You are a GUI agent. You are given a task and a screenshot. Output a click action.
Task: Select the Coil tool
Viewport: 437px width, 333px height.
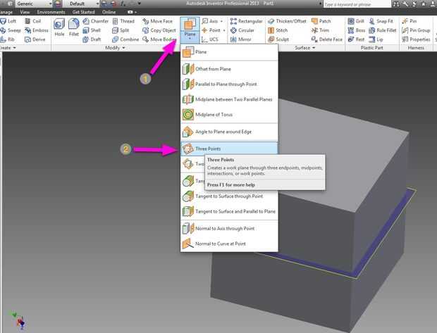click(32, 21)
